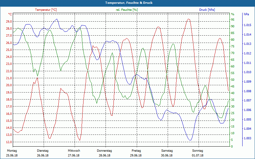
Task: Click the '1.006' pressure axis value
Action: click(x=247, y=110)
